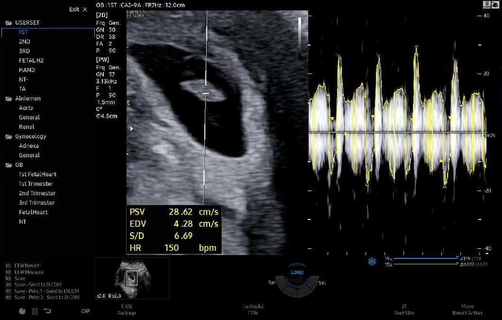The image size is (502, 320).
Task: Click the pie-chart status icon at the bottom left
Action: coord(22,311)
